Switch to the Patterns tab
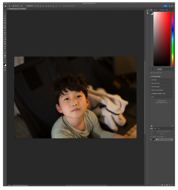This screenshot has width=178, height=190. pyautogui.click(x=167, y=10)
